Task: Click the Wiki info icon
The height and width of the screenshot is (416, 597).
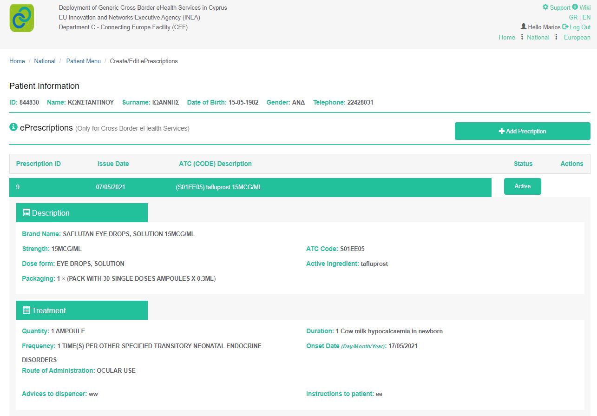Action: pyautogui.click(x=575, y=7)
